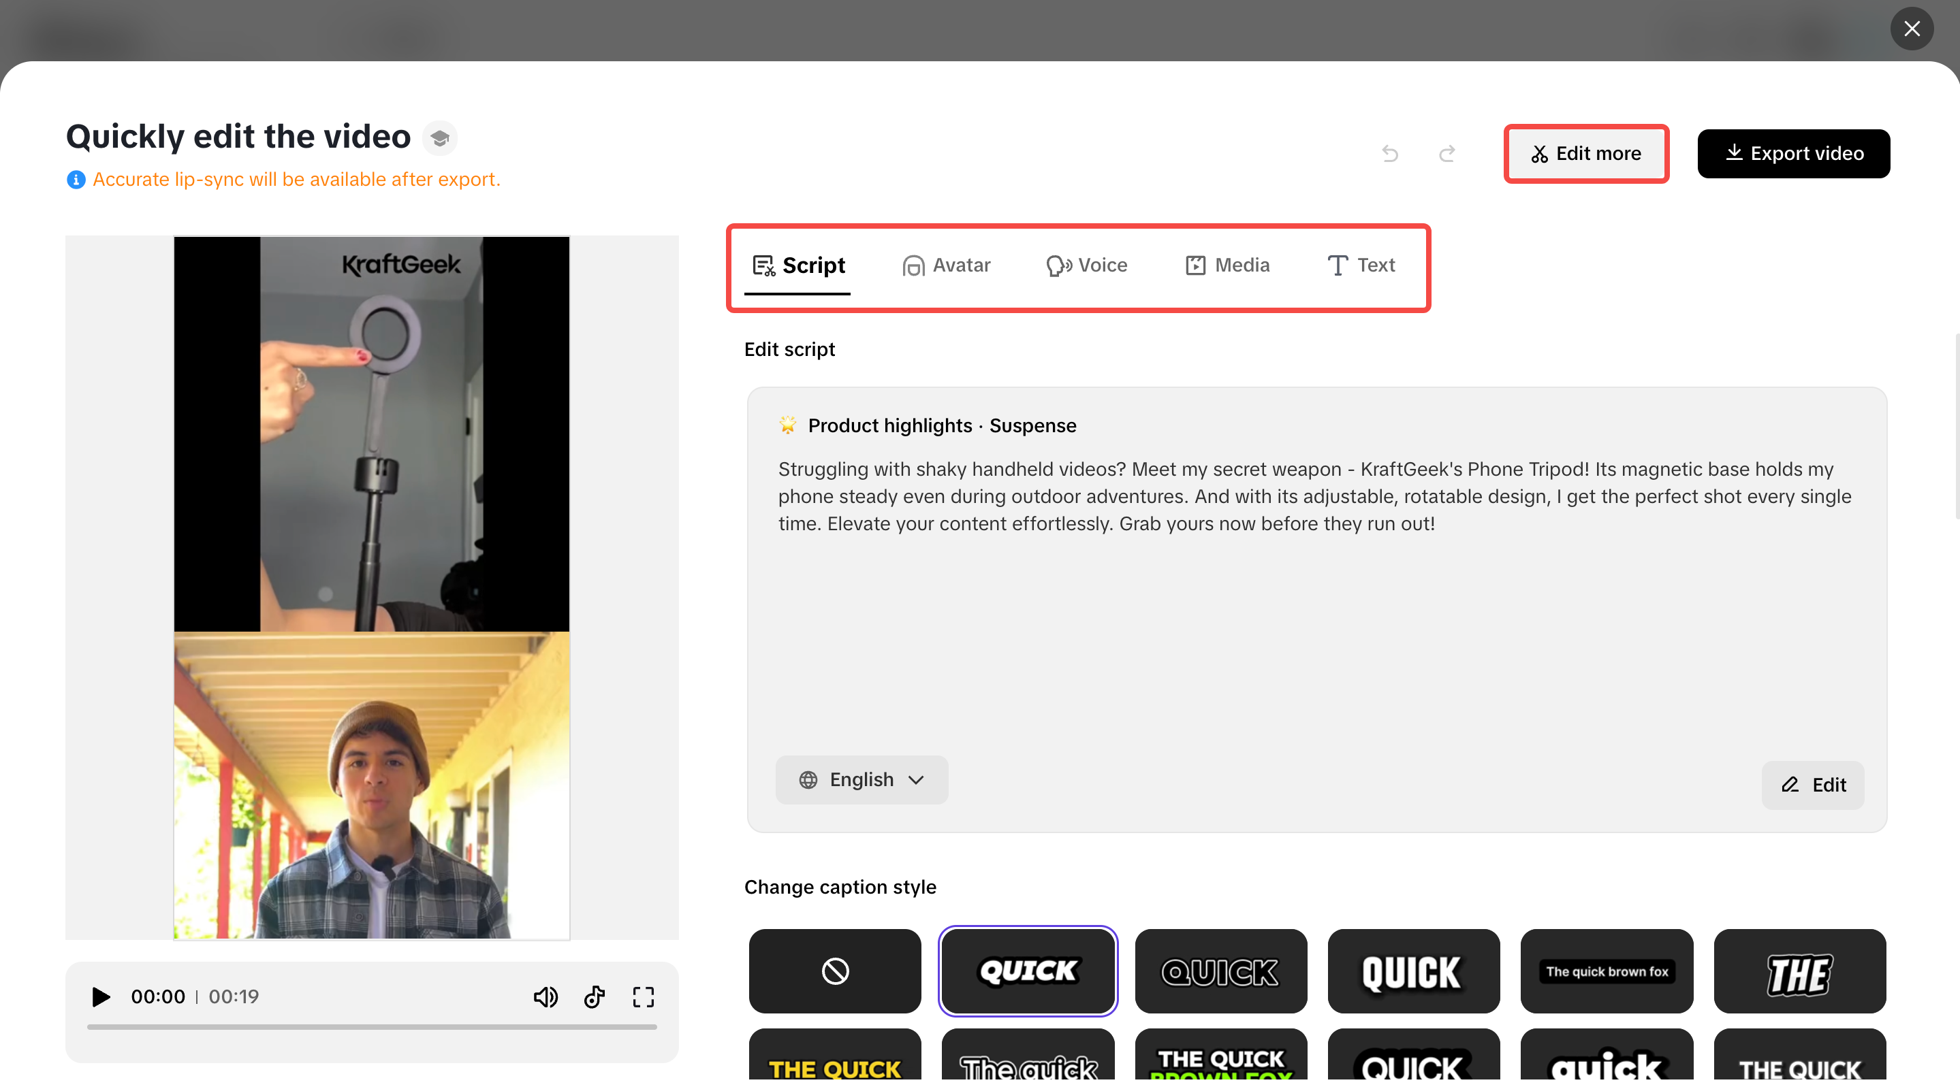Choose THE QUICK BROWN FOX green caption style

[1220, 1054]
